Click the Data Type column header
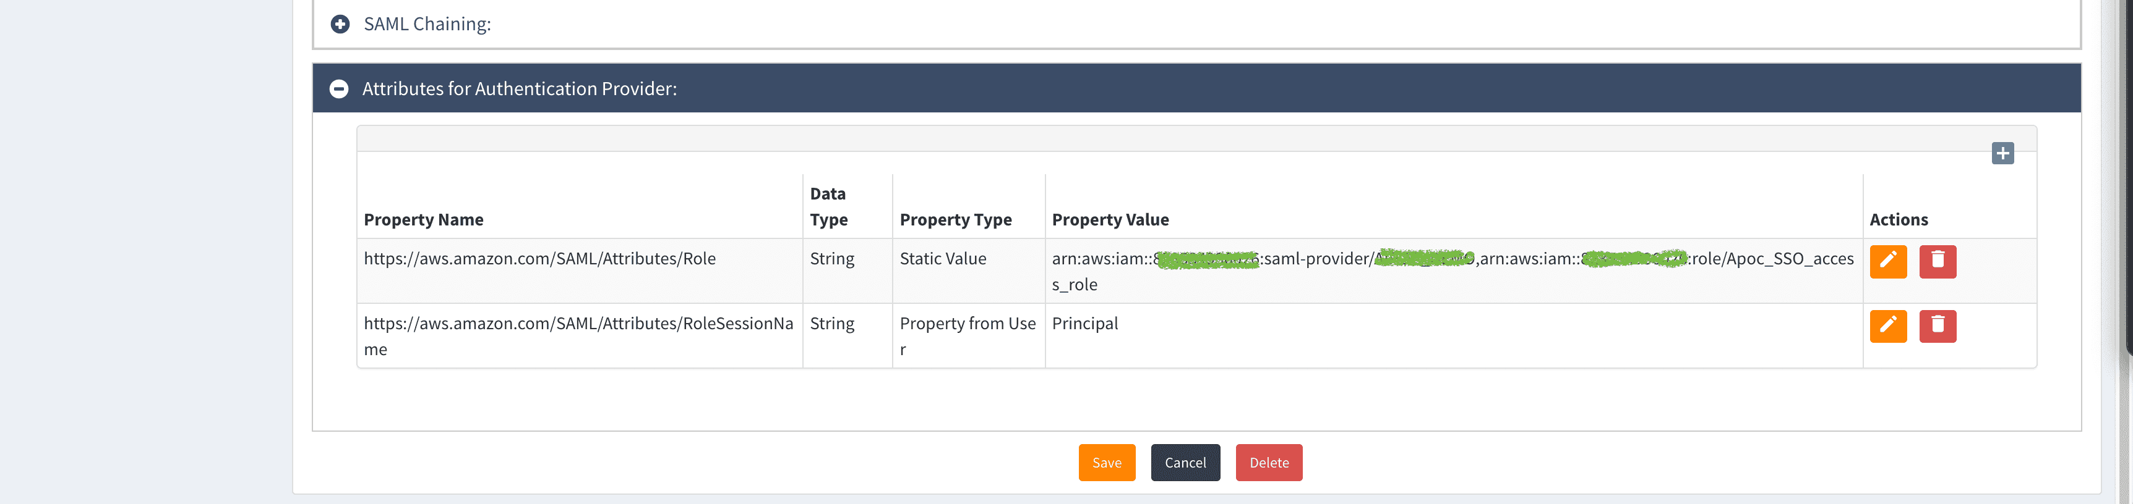Screen dimensions: 2133x504 pos(828,206)
